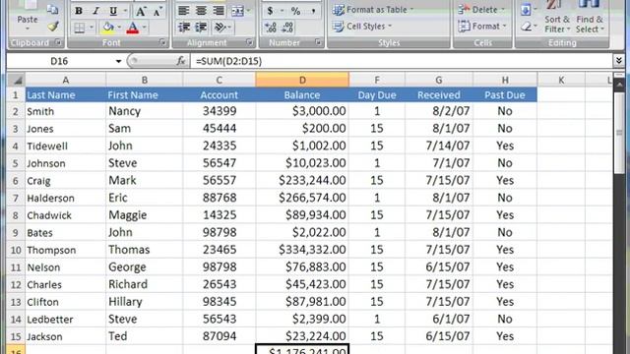Click the Fill down icon
The height and width of the screenshot is (354, 630).
pyautogui.click(x=526, y=10)
